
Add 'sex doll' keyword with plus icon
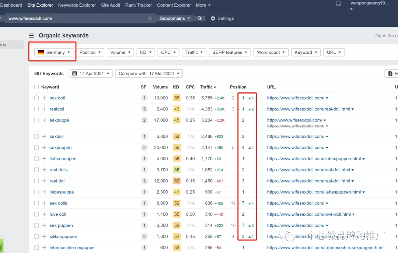[x=44, y=98]
